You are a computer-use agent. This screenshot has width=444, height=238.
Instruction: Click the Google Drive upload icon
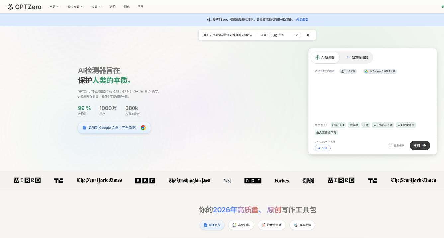[366, 71]
